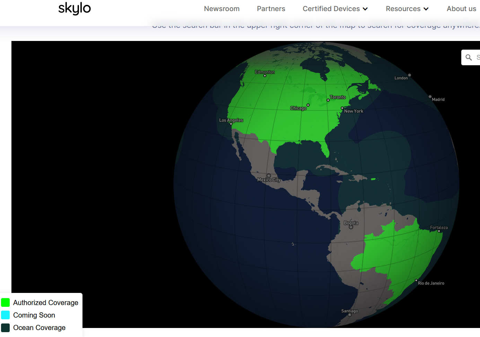Click inside the map search field
Image resolution: width=480 pixels, height=337 pixels.
point(477,57)
